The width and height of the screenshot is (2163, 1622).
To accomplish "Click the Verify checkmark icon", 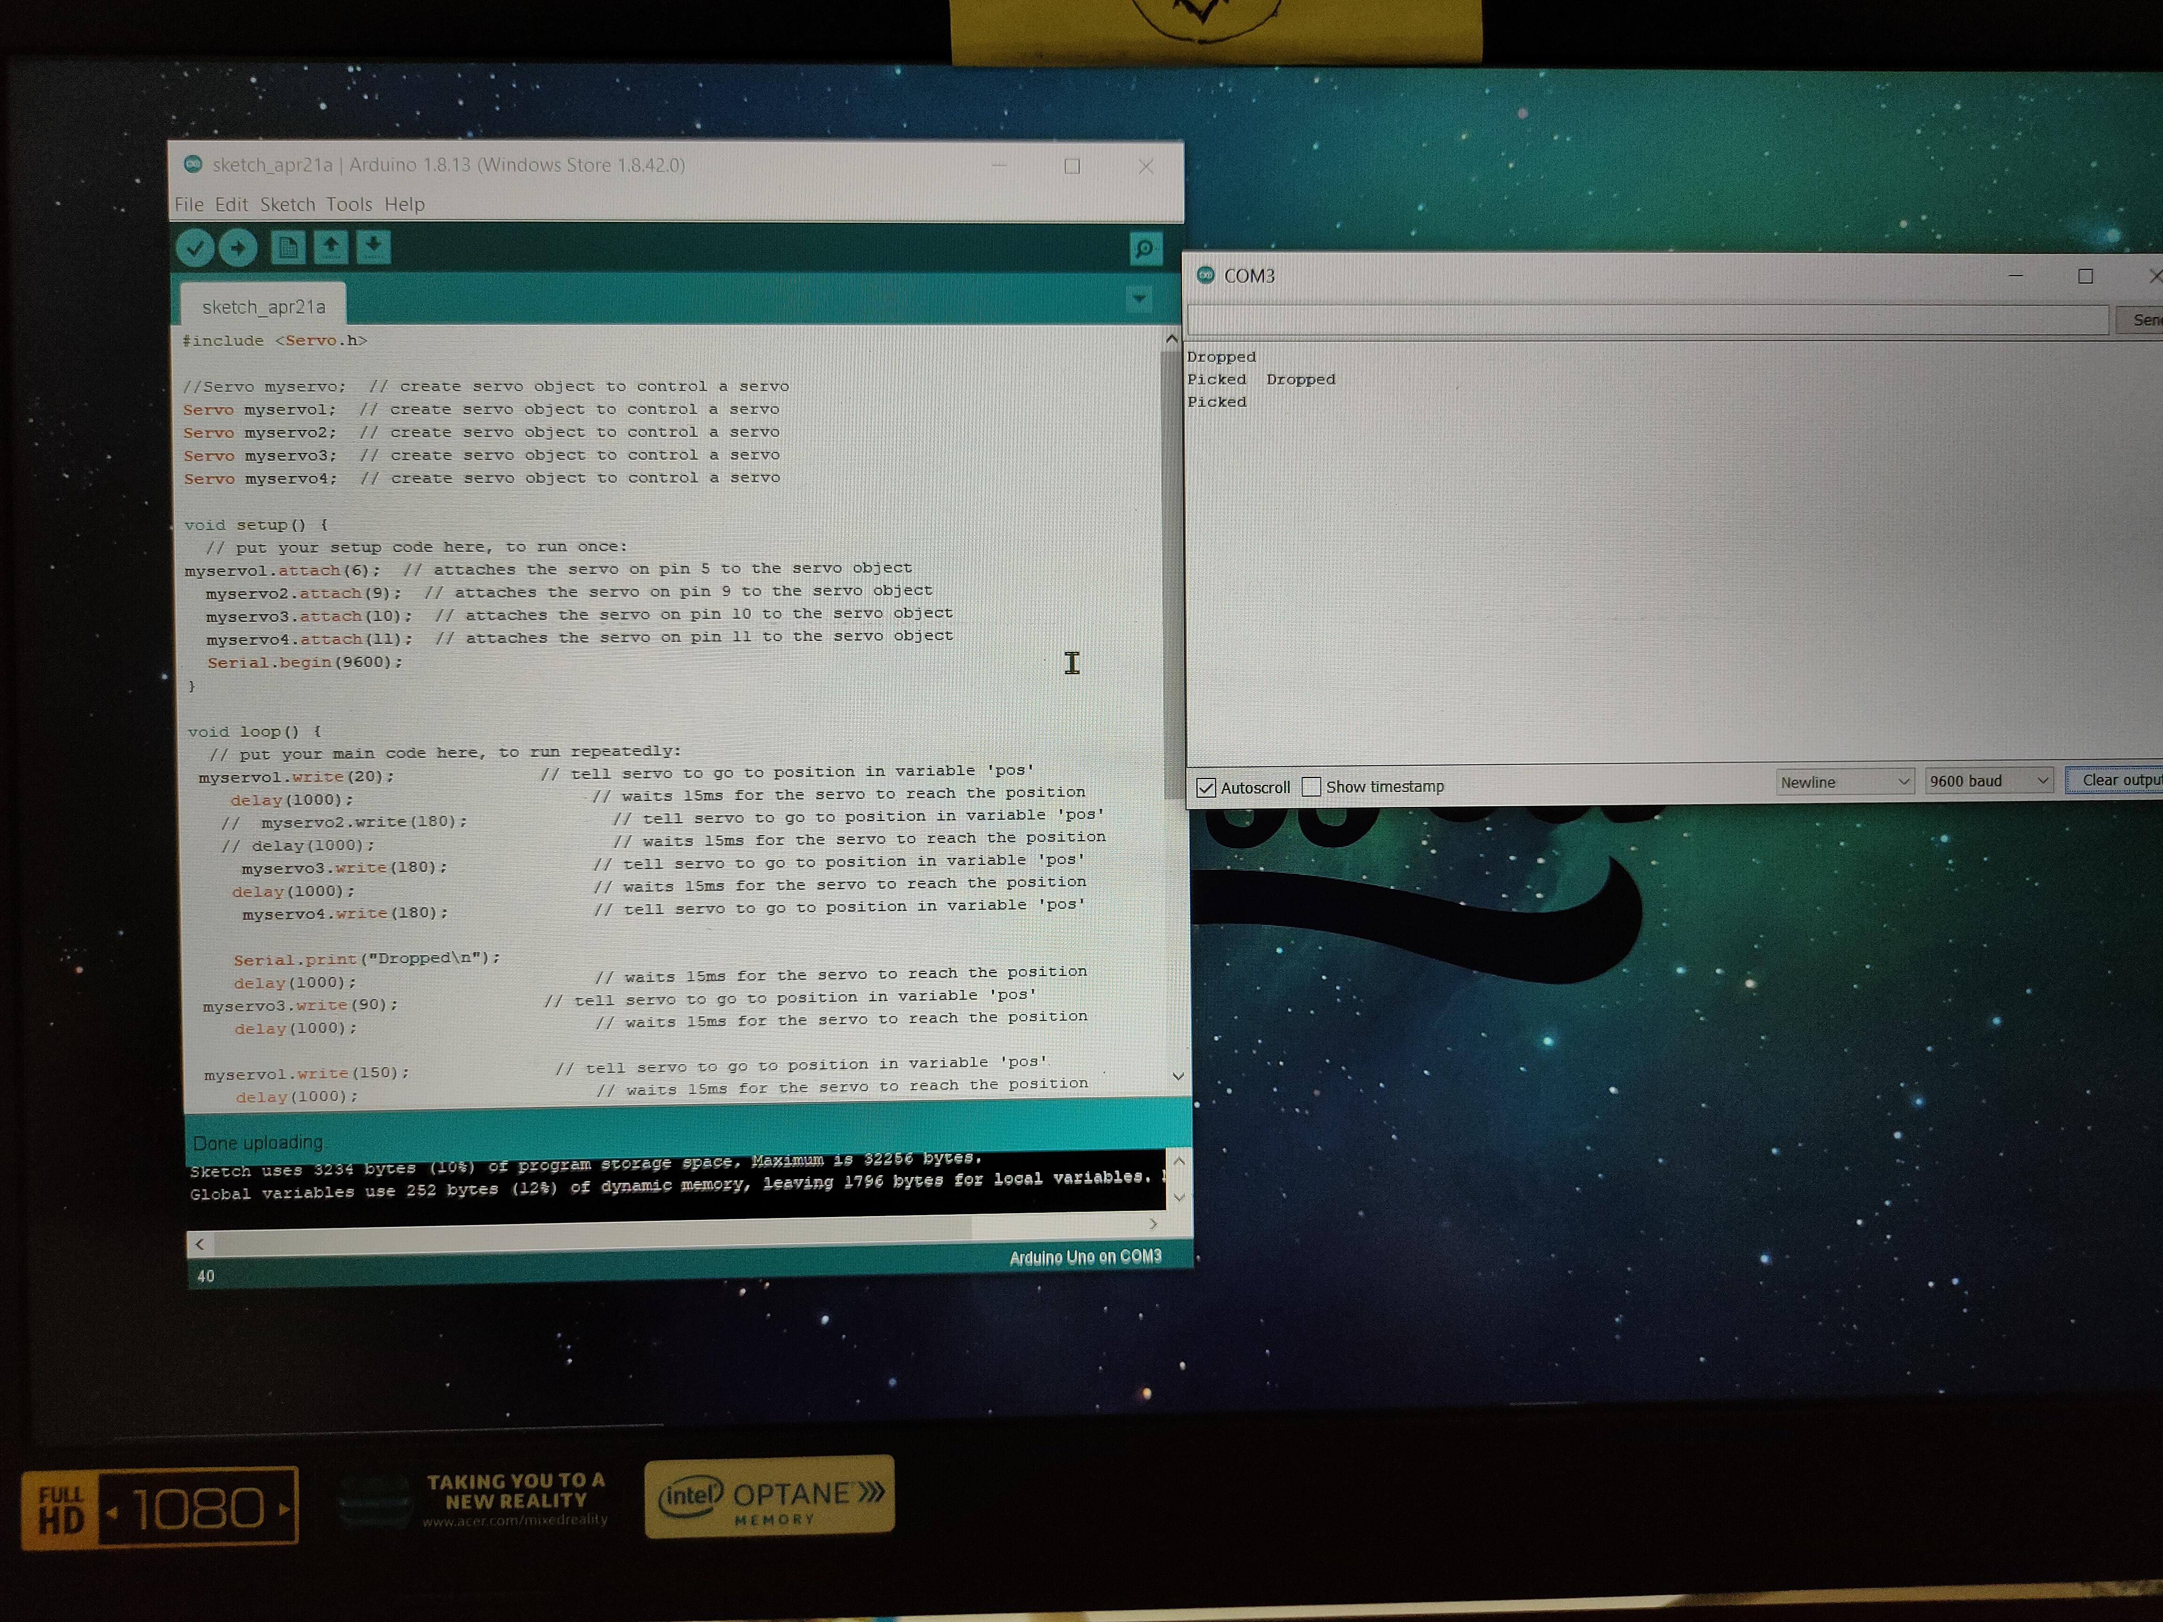I will 195,248.
